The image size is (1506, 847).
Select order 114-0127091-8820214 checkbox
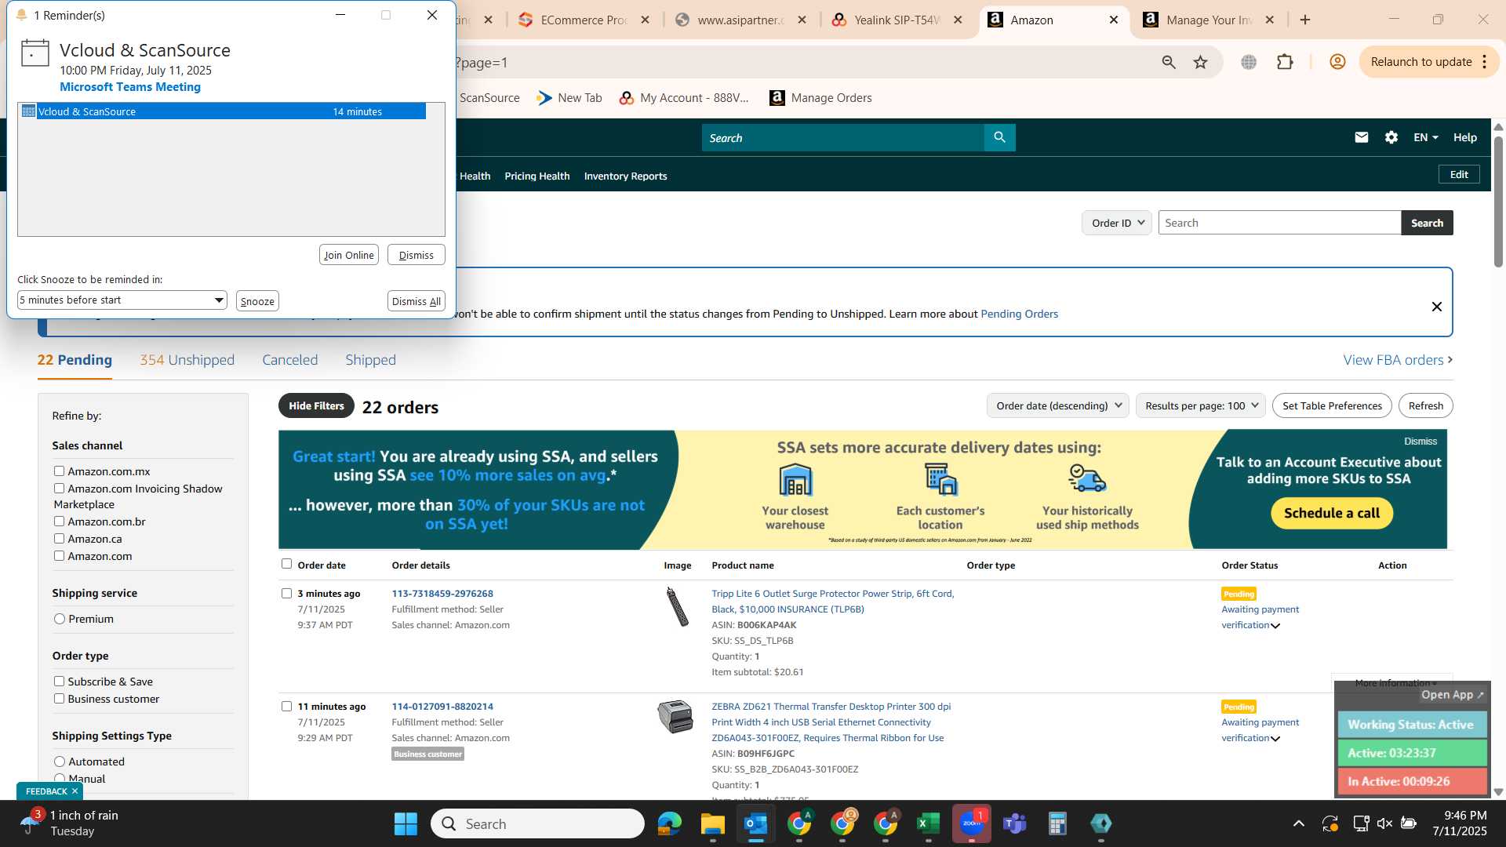click(x=286, y=707)
